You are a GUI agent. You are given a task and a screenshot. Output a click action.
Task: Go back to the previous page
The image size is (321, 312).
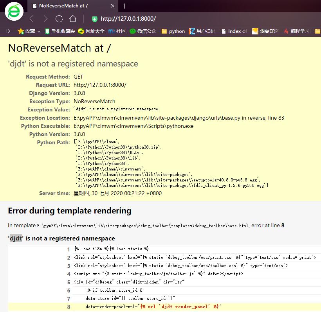32,19
